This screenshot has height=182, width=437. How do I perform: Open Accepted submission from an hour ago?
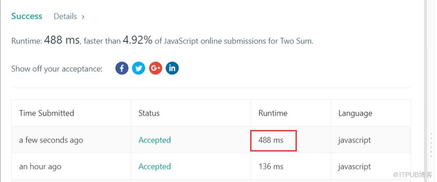155,166
